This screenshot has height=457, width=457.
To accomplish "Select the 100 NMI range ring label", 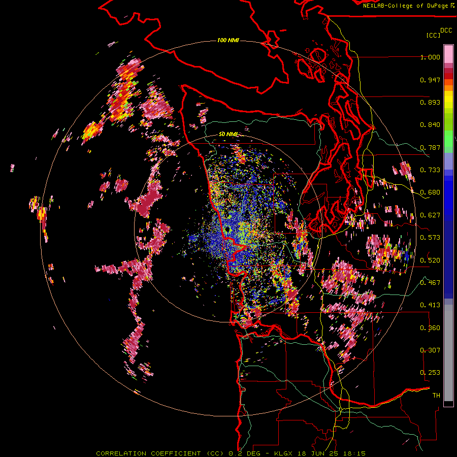I will pyautogui.click(x=228, y=40).
